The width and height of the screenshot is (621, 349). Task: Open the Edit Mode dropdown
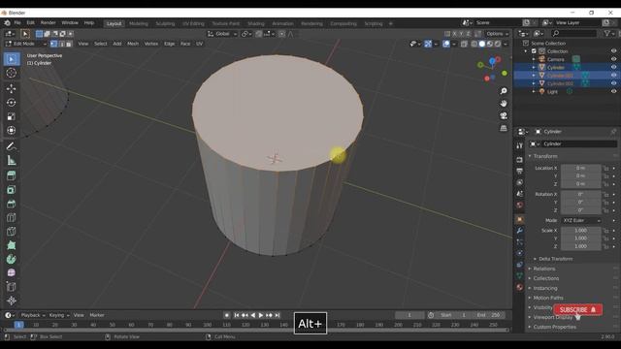[x=26, y=44]
